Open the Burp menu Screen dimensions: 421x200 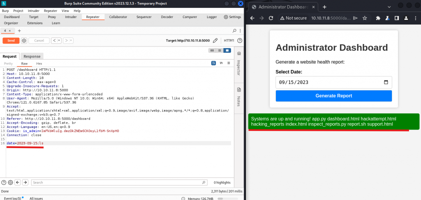(x=5, y=11)
